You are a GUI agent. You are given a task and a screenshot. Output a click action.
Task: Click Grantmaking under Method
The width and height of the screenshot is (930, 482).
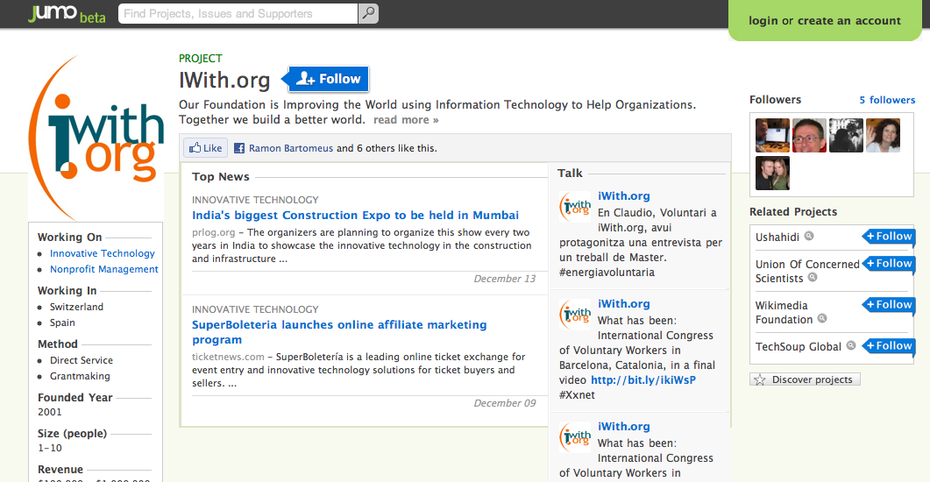pos(80,377)
